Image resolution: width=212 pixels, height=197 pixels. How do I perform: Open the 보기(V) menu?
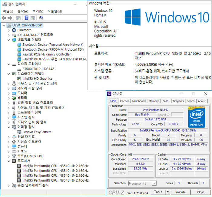point(38,12)
